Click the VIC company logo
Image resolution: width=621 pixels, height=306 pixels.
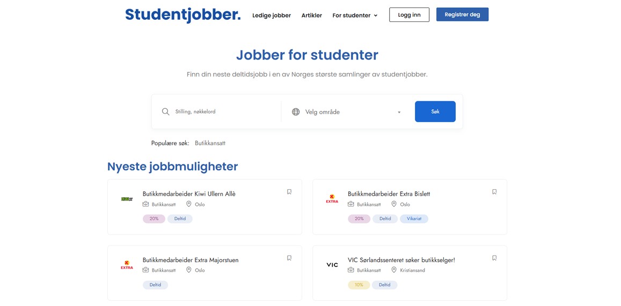[332, 265]
